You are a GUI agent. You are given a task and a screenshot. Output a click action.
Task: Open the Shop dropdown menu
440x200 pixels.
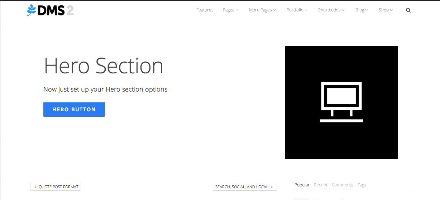click(386, 10)
